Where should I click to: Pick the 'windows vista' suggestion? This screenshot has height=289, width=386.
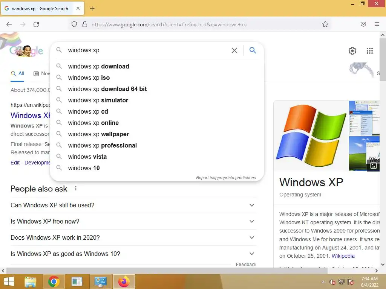pos(157,157)
